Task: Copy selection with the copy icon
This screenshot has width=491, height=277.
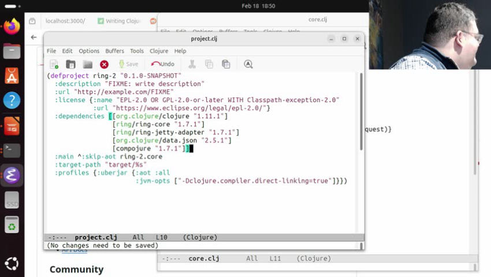Action: pyautogui.click(x=209, y=64)
